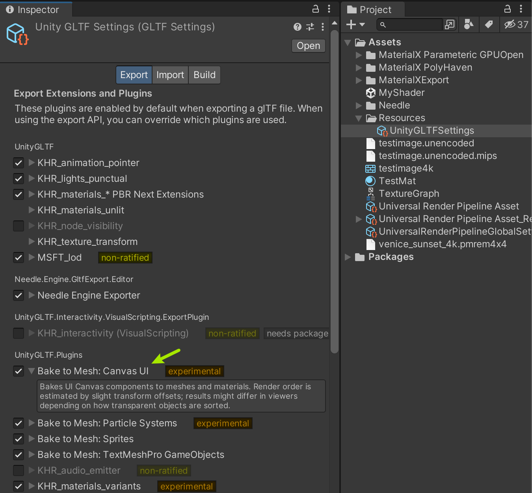Click the Open button
This screenshot has height=493, width=532.
coord(308,46)
